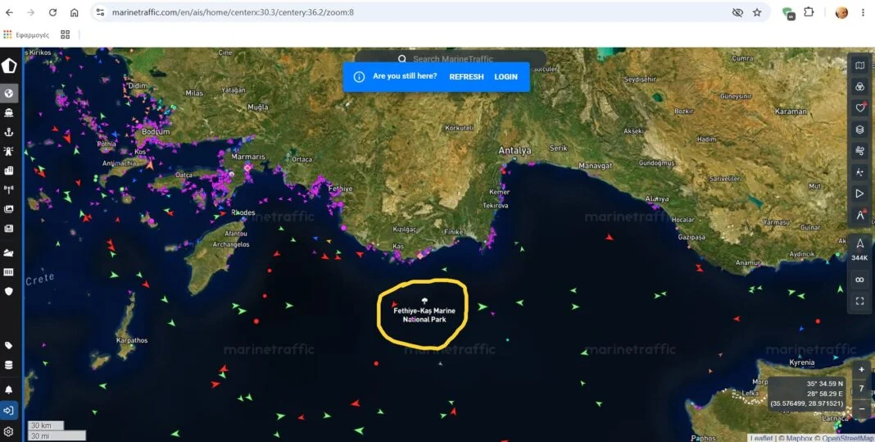Image resolution: width=875 pixels, height=442 pixels.
Task: Open My Fleets heart icon
Action: (860, 108)
